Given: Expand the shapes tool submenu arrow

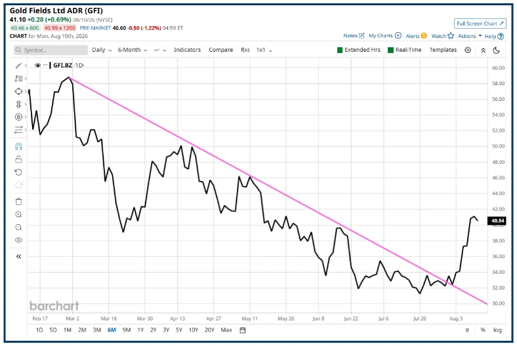Looking at the screenshot, I should coord(26,91).
